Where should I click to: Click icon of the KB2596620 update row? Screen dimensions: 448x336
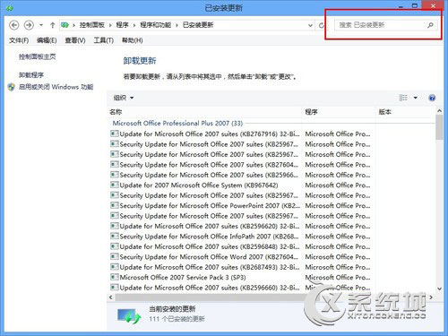(x=114, y=226)
